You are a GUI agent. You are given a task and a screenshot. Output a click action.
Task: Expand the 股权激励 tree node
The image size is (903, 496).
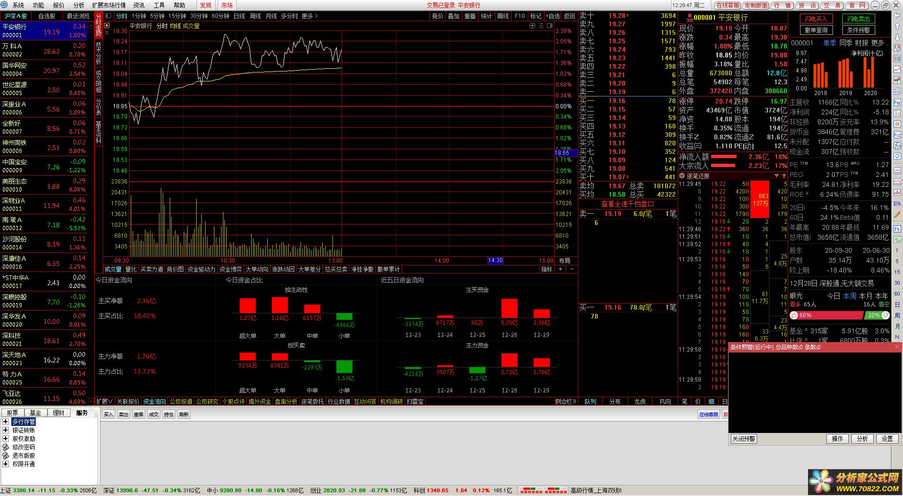point(6,439)
